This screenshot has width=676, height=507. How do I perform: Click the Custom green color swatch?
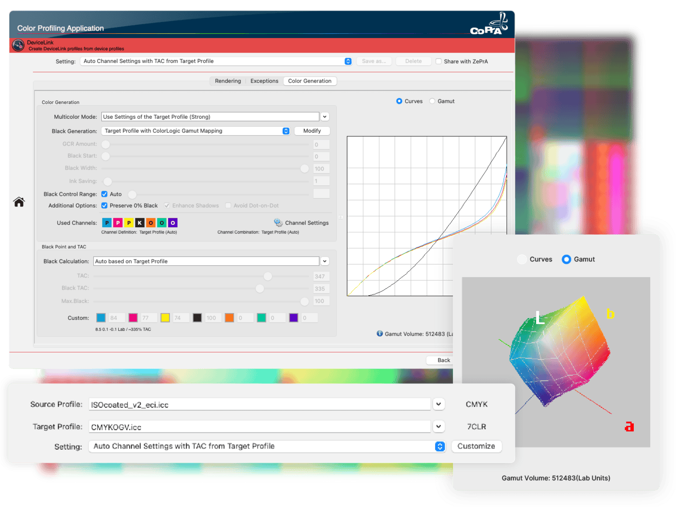(261, 318)
